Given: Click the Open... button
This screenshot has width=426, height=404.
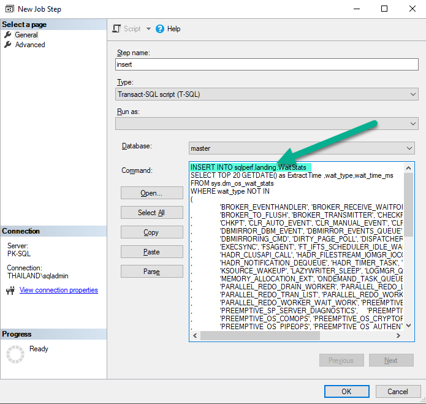Looking at the screenshot, I should 151,193.
